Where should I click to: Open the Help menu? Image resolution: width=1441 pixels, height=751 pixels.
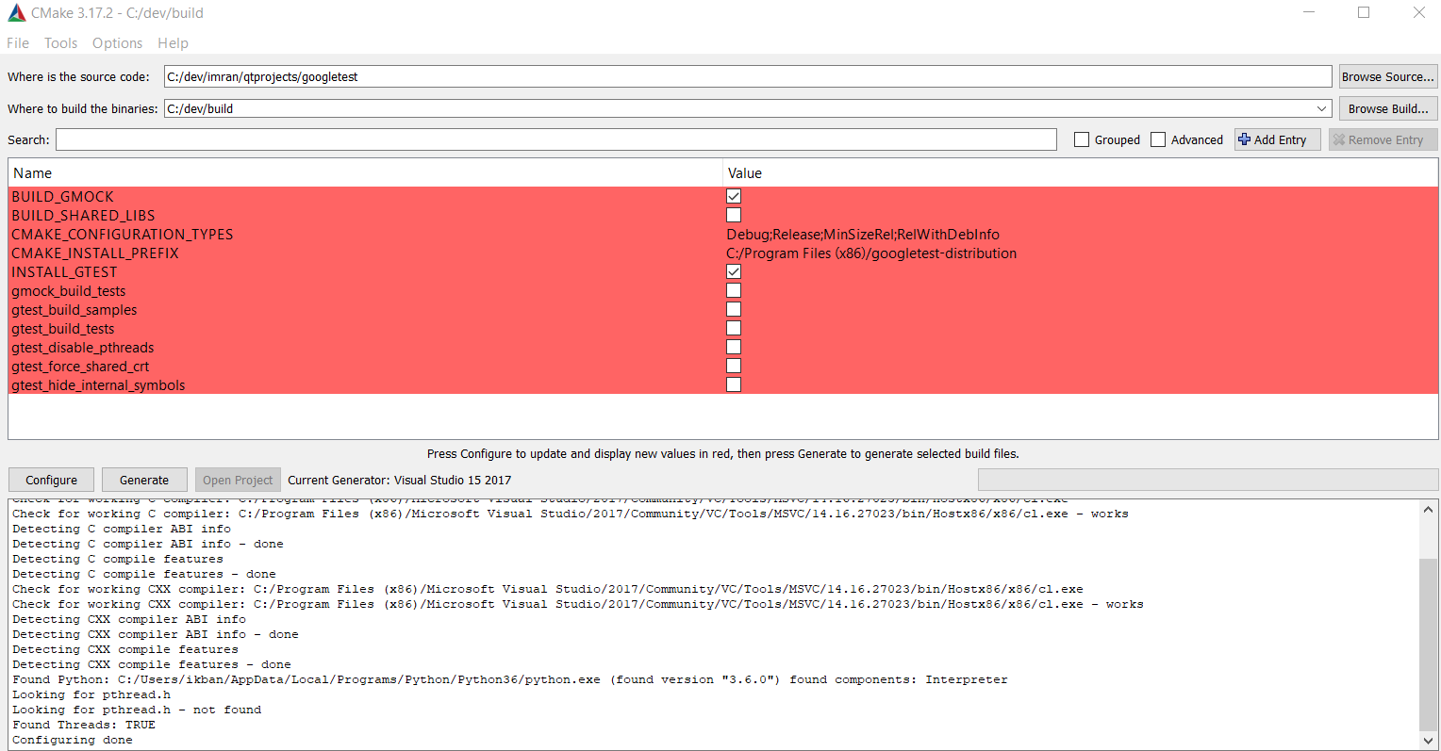(x=173, y=43)
